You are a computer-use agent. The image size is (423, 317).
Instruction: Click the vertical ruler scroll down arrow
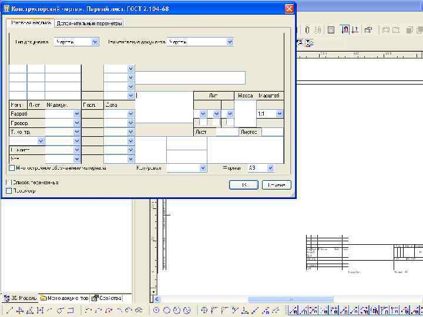point(153,292)
